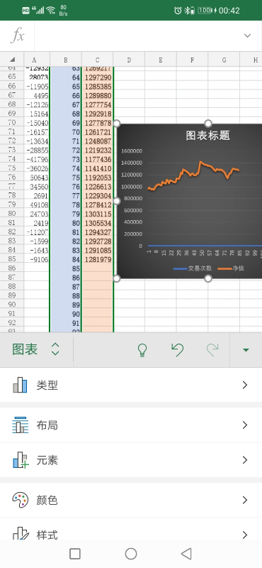Tap the chart top-left resize handle
Image resolution: width=262 pixels, height=568 pixels.
click(116, 124)
